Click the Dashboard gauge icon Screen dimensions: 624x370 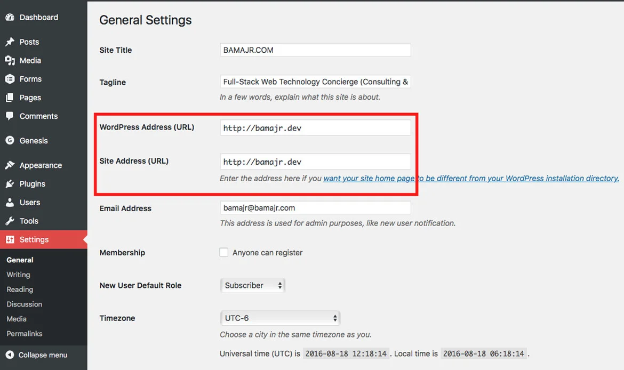pos(10,18)
